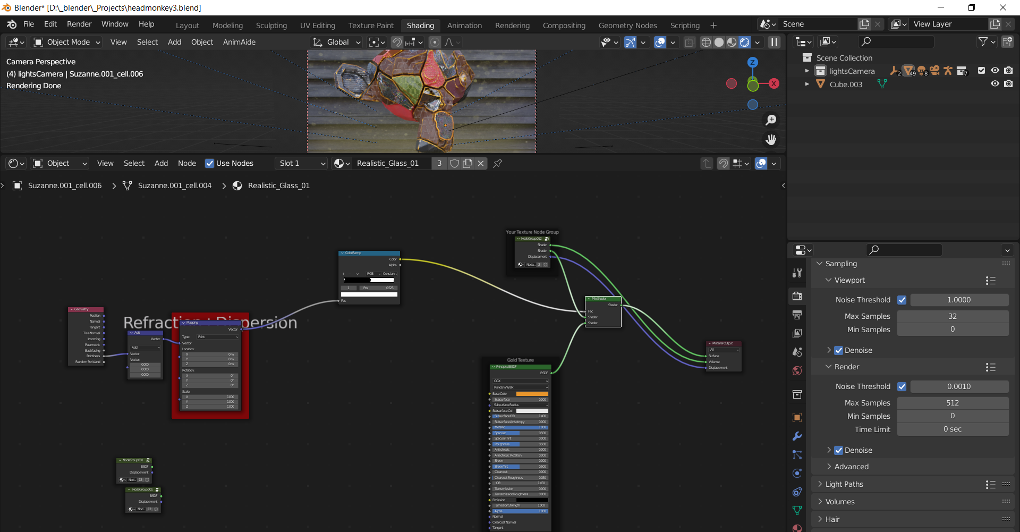
Task: Open the Material properties tab
Action: (797, 528)
